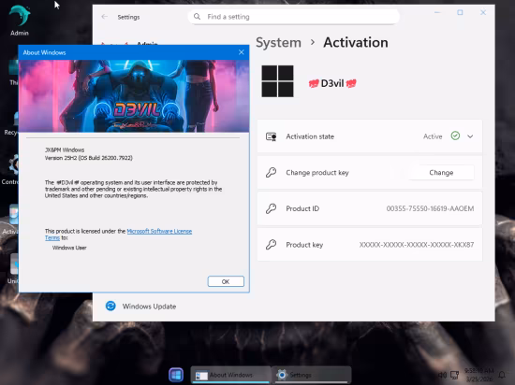Click the Activation page heading
Screen dimensions: 515x385
point(356,43)
